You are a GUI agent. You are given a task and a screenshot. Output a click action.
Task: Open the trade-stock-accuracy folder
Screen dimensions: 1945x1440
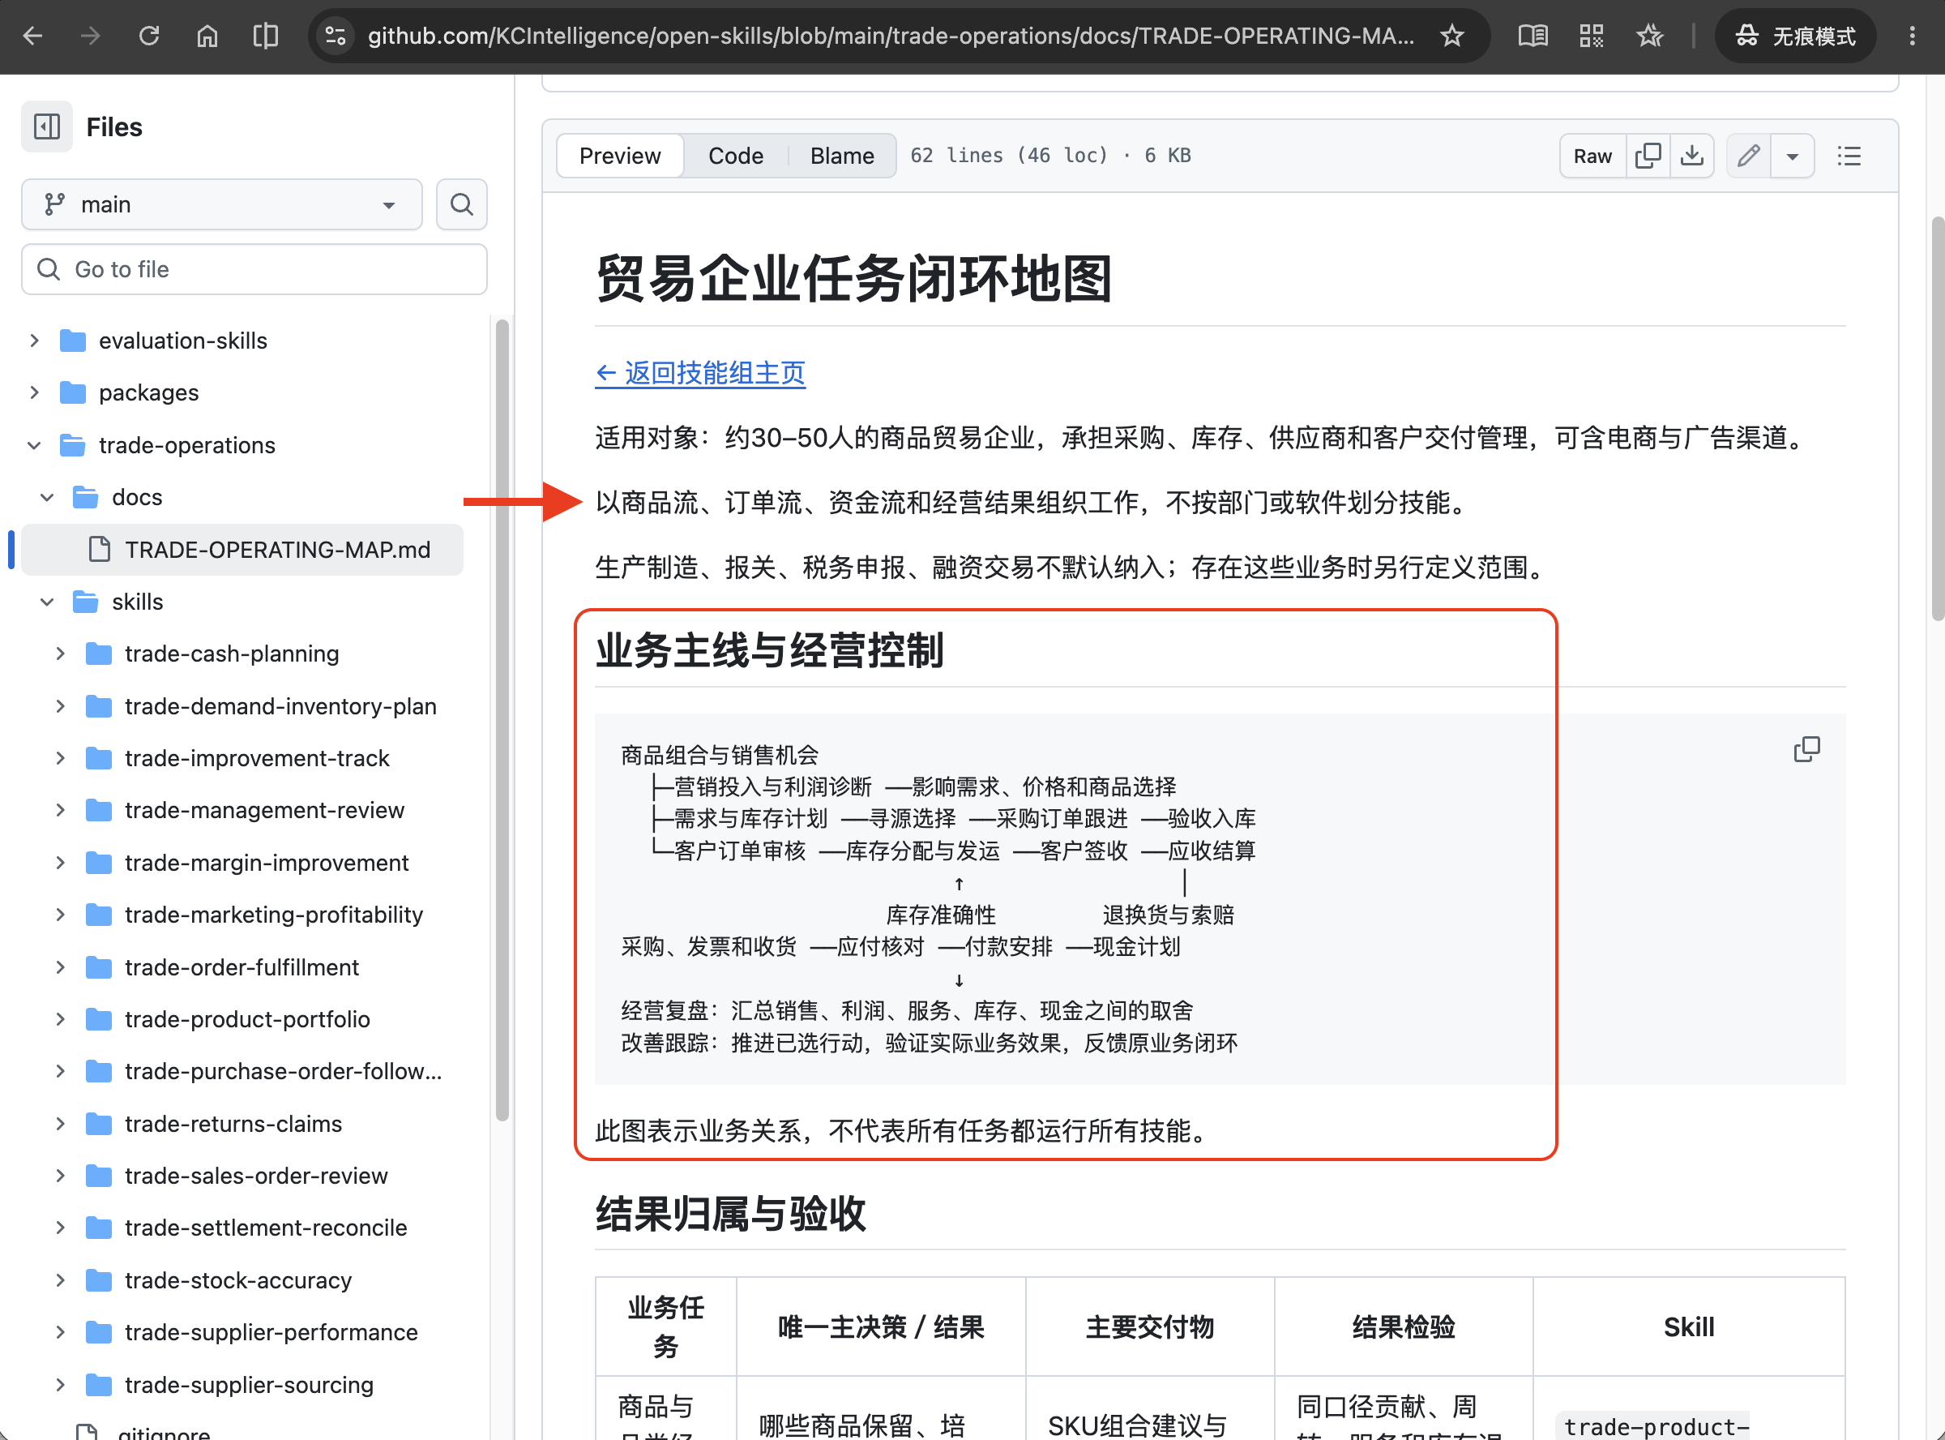tap(238, 1280)
